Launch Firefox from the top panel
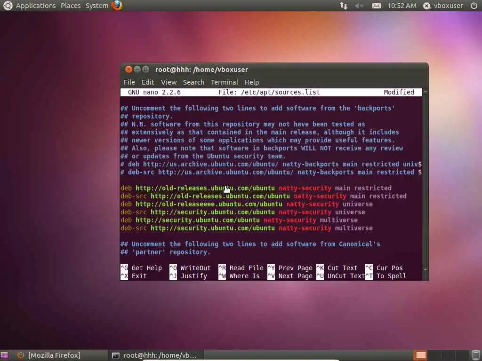 coord(117,6)
